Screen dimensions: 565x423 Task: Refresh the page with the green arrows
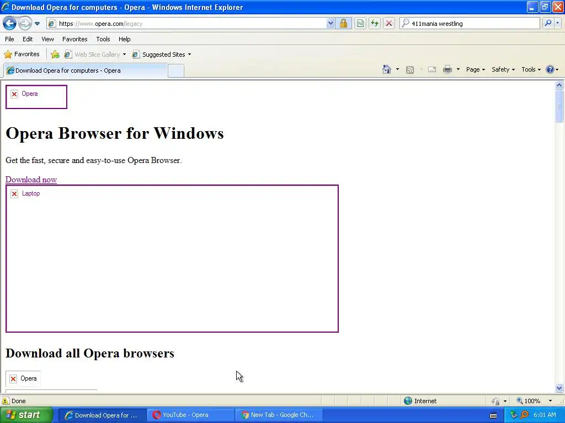click(375, 24)
